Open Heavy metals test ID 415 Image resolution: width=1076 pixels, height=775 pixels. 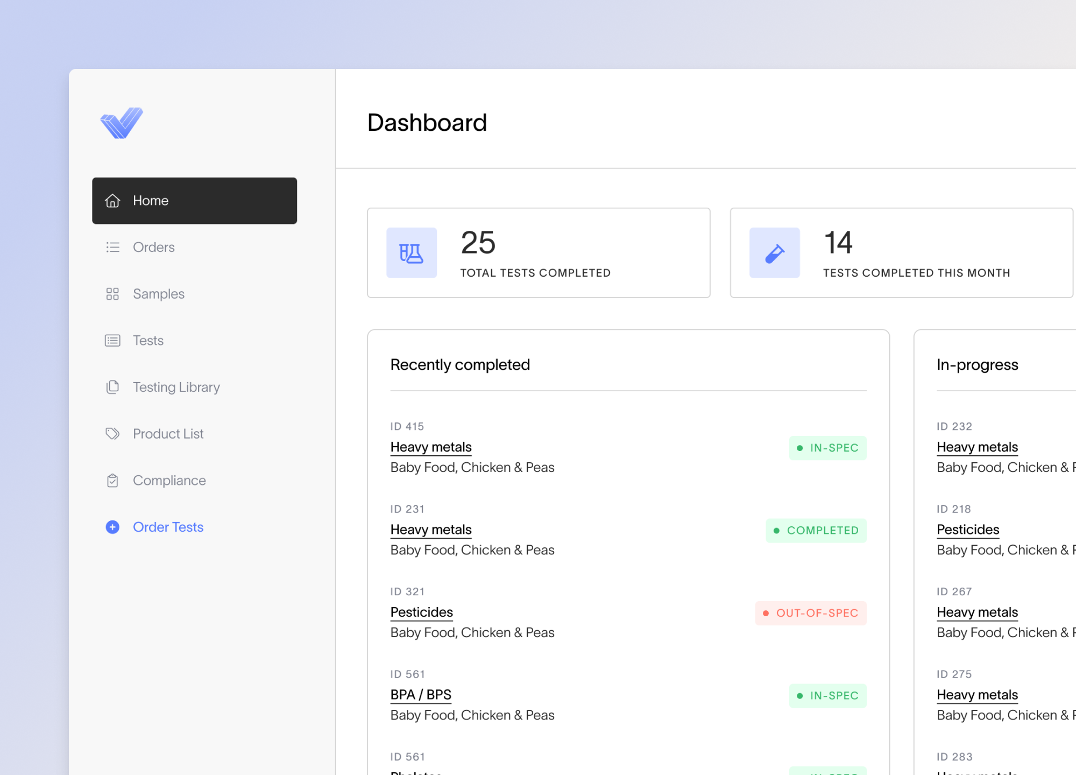431,447
